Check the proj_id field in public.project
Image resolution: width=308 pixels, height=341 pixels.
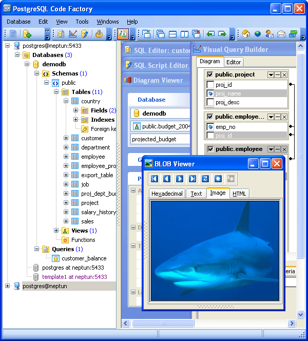pyautogui.click(x=210, y=85)
